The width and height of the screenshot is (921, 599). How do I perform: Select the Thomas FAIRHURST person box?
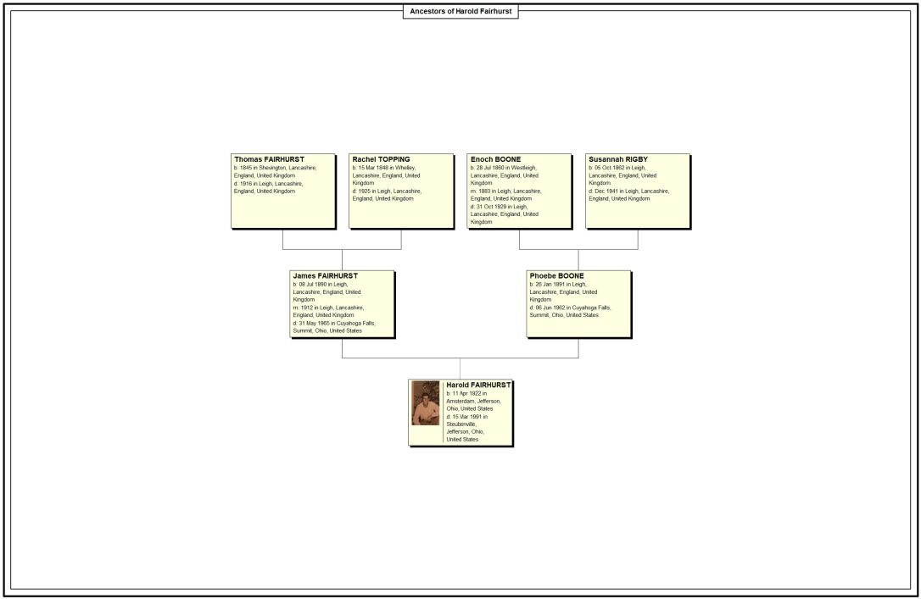[282, 189]
